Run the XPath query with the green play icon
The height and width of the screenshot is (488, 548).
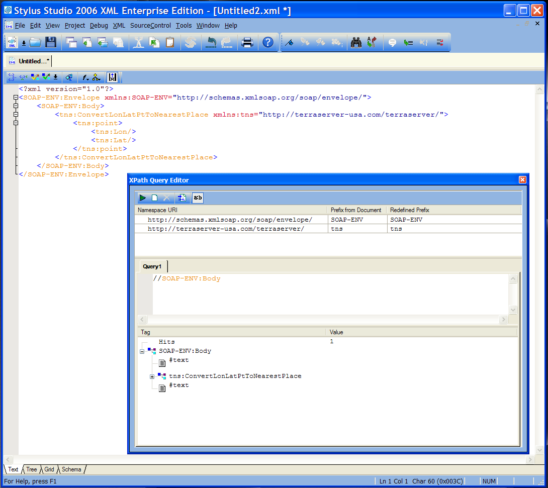(143, 198)
